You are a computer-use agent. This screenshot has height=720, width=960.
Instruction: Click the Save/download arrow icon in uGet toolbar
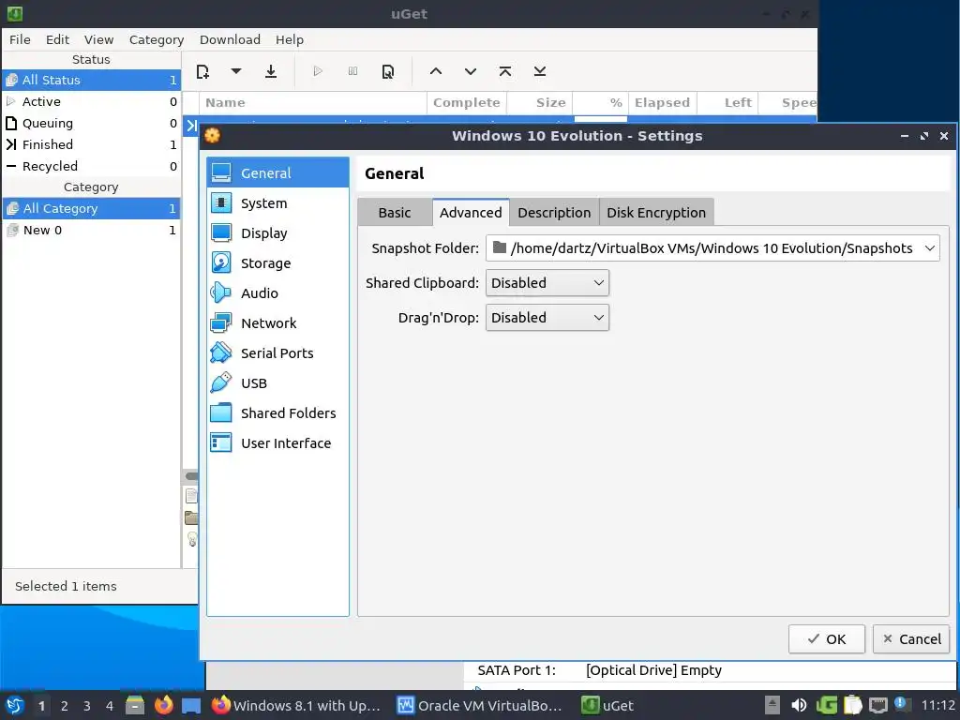[x=271, y=71]
